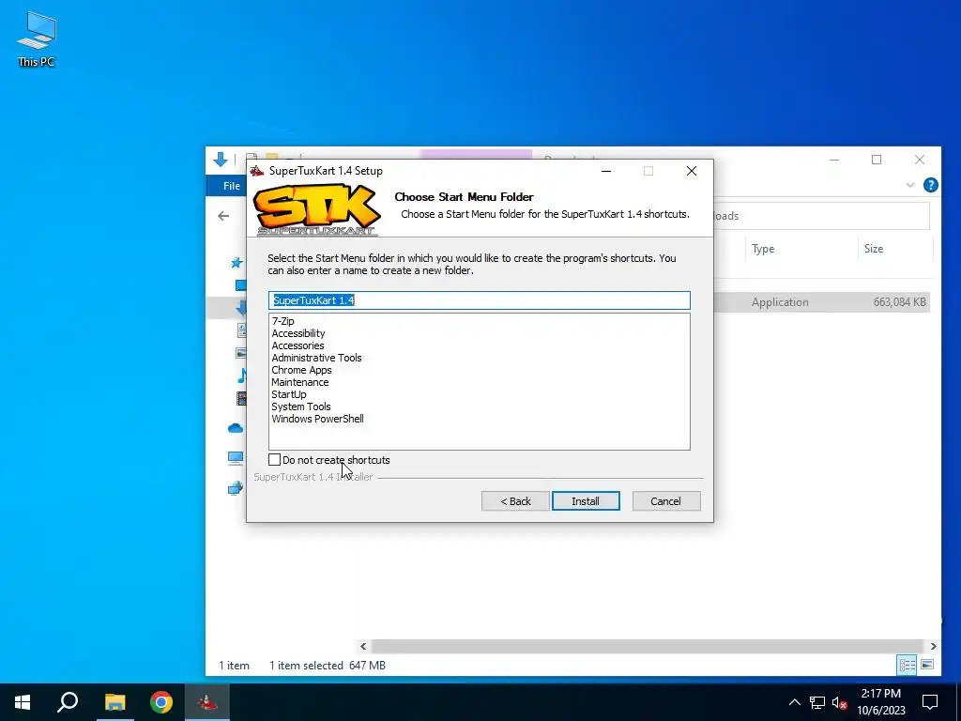The width and height of the screenshot is (961, 721).
Task: Click the Explorer horizontal scrollbar
Action: pyautogui.click(x=648, y=646)
